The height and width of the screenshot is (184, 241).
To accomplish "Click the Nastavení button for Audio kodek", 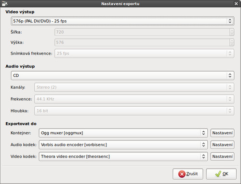I will tap(222, 145).
